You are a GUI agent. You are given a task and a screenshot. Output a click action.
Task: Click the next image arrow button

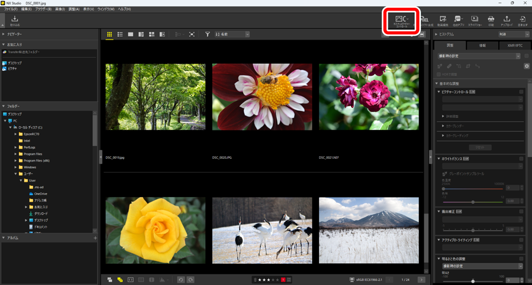click(x=421, y=279)
